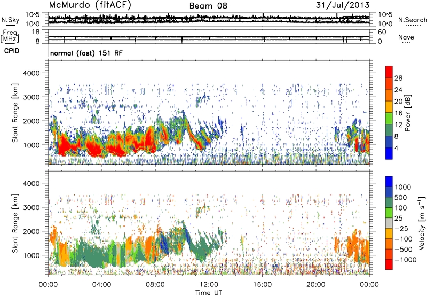The height and width of the screenshot is (296, 427).
Task: Click the CPID label
Action: 12,51
